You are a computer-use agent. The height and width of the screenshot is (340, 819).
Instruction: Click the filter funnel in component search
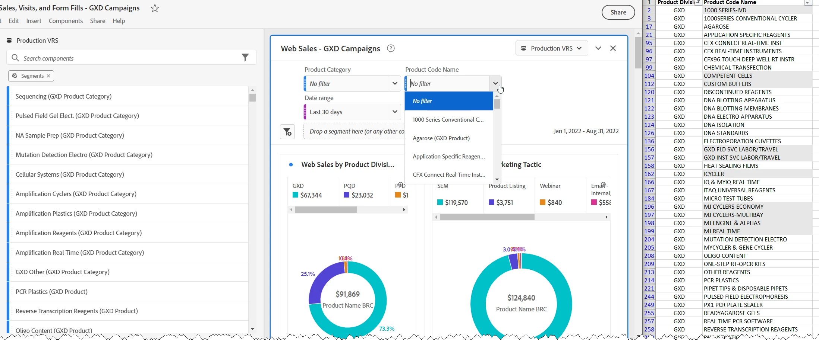[245, 58]
